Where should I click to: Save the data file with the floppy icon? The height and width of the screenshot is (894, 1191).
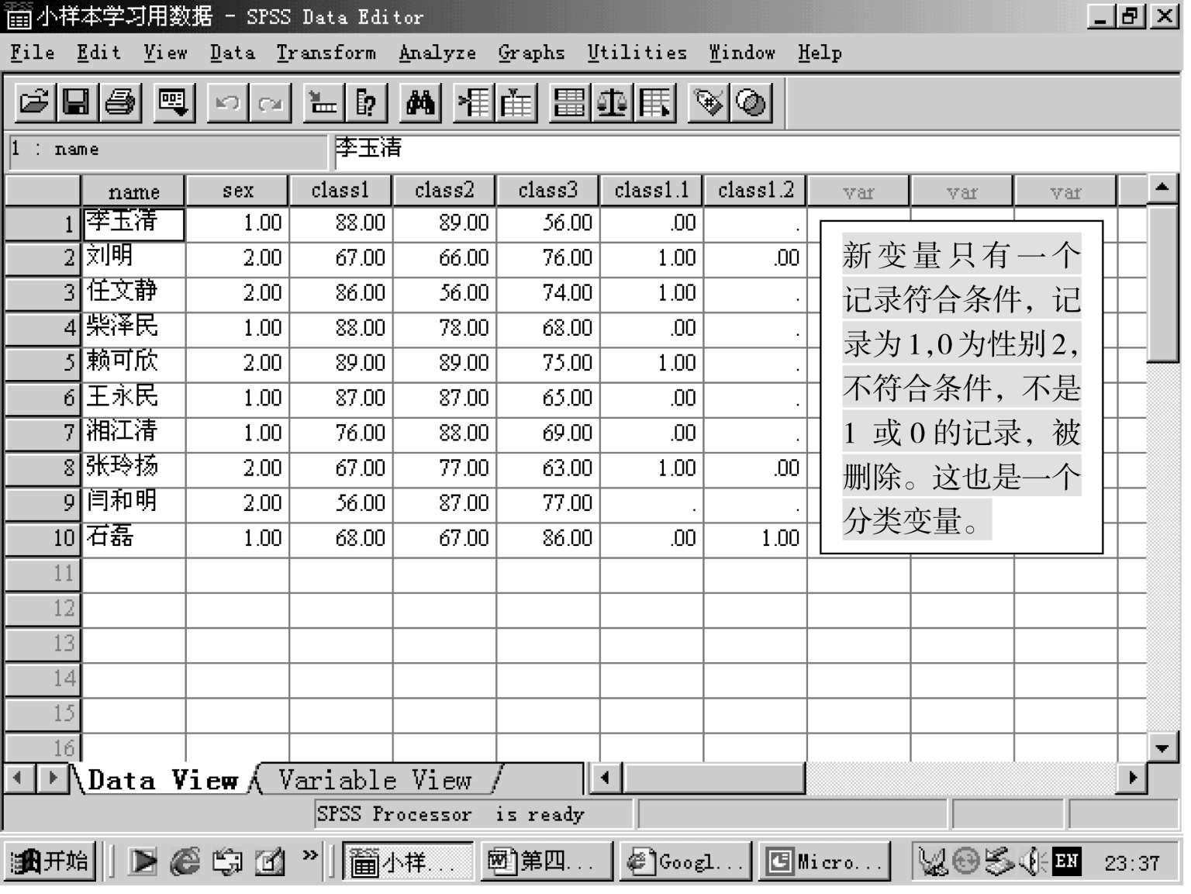coord(76,102)
